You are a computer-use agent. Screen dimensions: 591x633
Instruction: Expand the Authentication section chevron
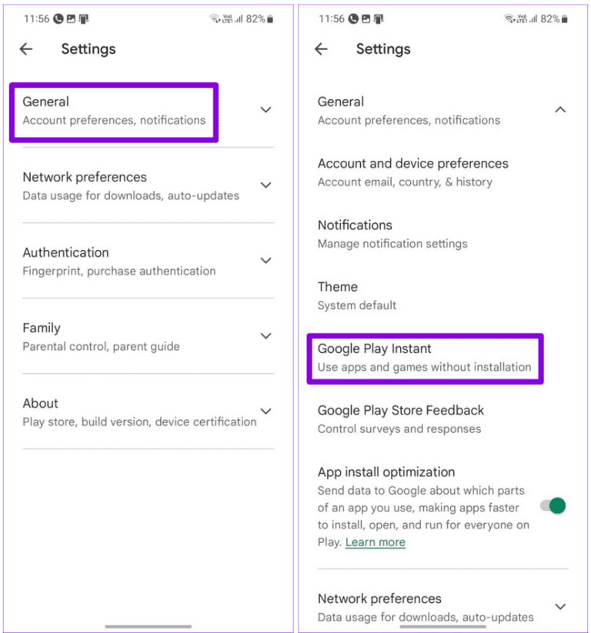pos(265,261)
